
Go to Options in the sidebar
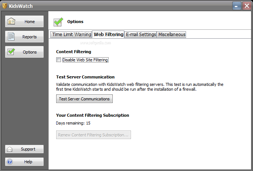point(24,52)
